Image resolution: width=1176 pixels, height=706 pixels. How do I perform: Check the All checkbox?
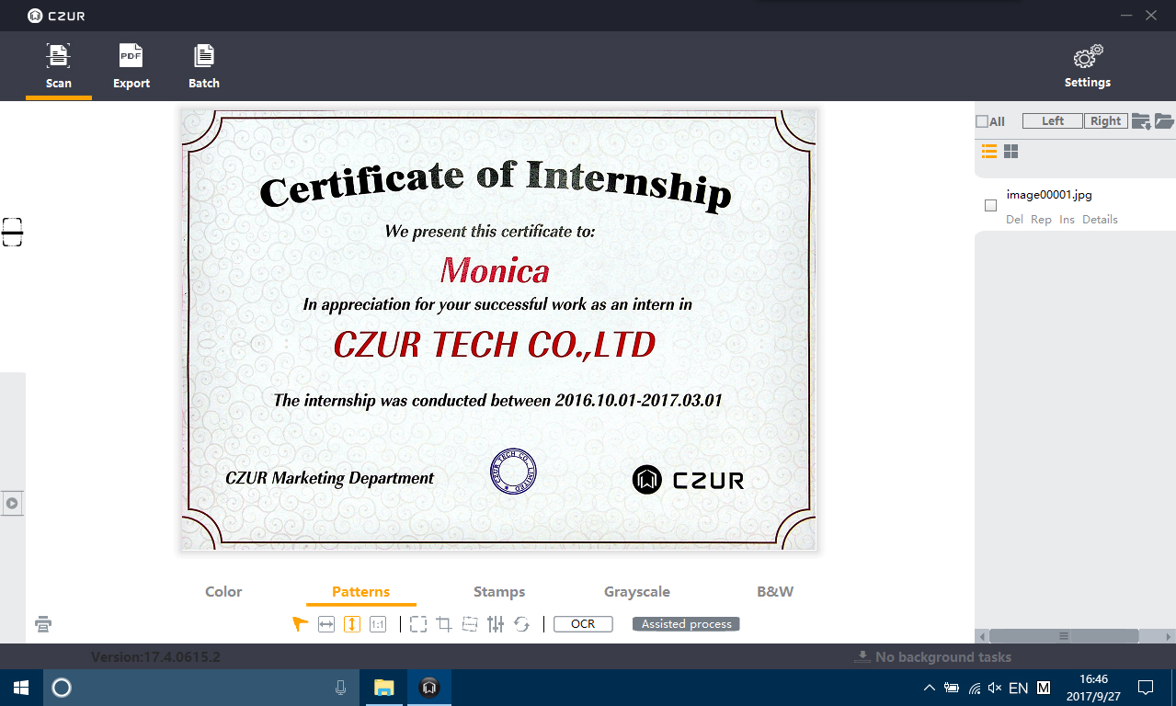[x=982, y=121]
